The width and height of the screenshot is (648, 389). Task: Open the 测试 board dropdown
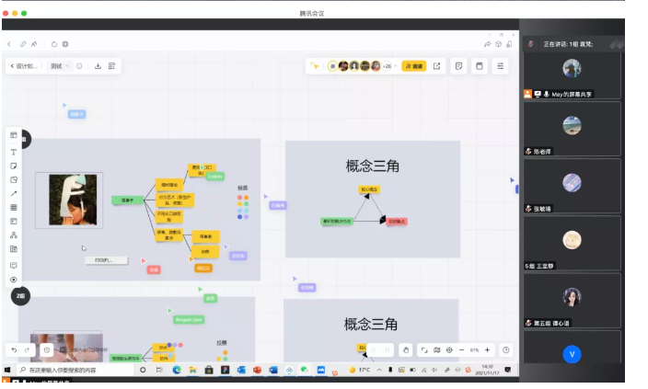[59, 66]
